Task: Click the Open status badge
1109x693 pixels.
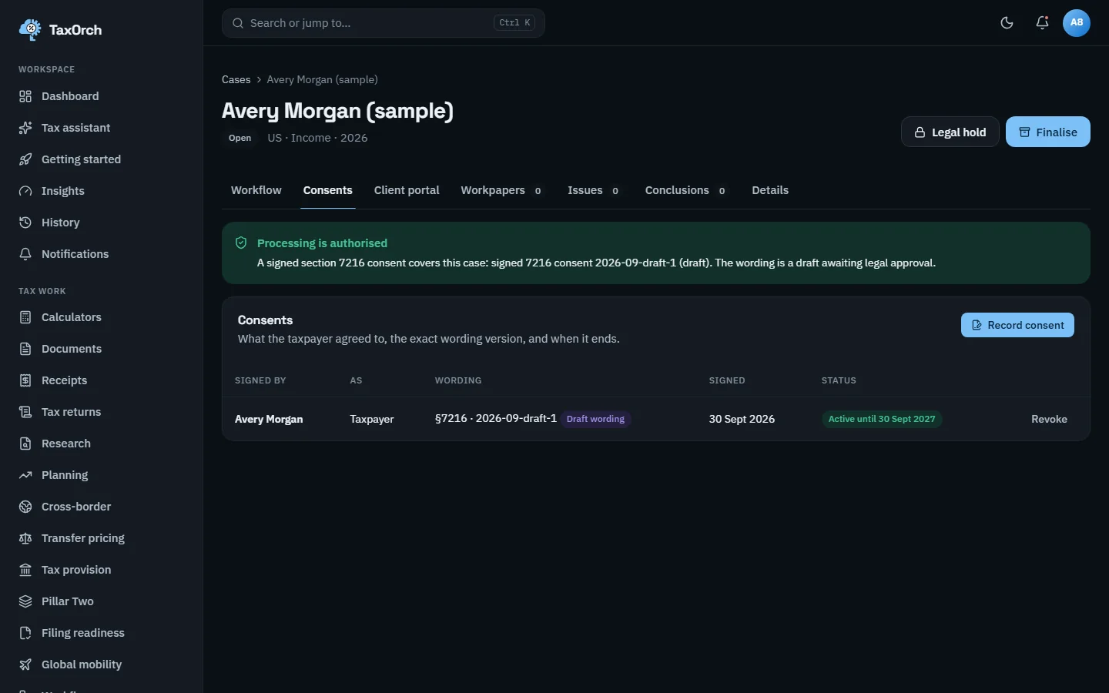Action: tap(240, 138)
